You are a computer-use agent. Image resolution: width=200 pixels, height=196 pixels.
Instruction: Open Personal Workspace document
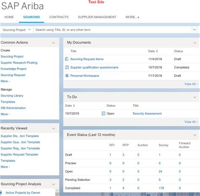coord(85,75)
